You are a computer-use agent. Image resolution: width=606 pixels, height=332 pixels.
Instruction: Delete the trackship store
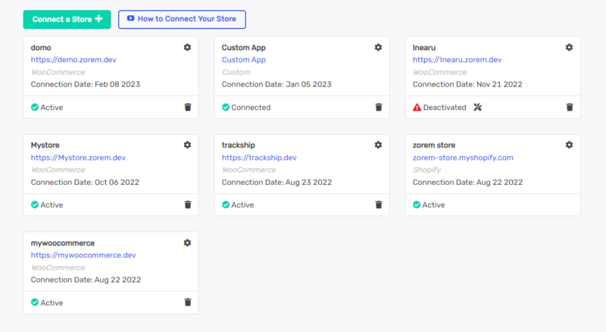pyautogui.click(x=379, y=205)
